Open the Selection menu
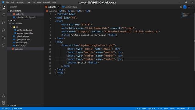Image resolution: width=195 pixels, height=110 pixels. [20, 2]
